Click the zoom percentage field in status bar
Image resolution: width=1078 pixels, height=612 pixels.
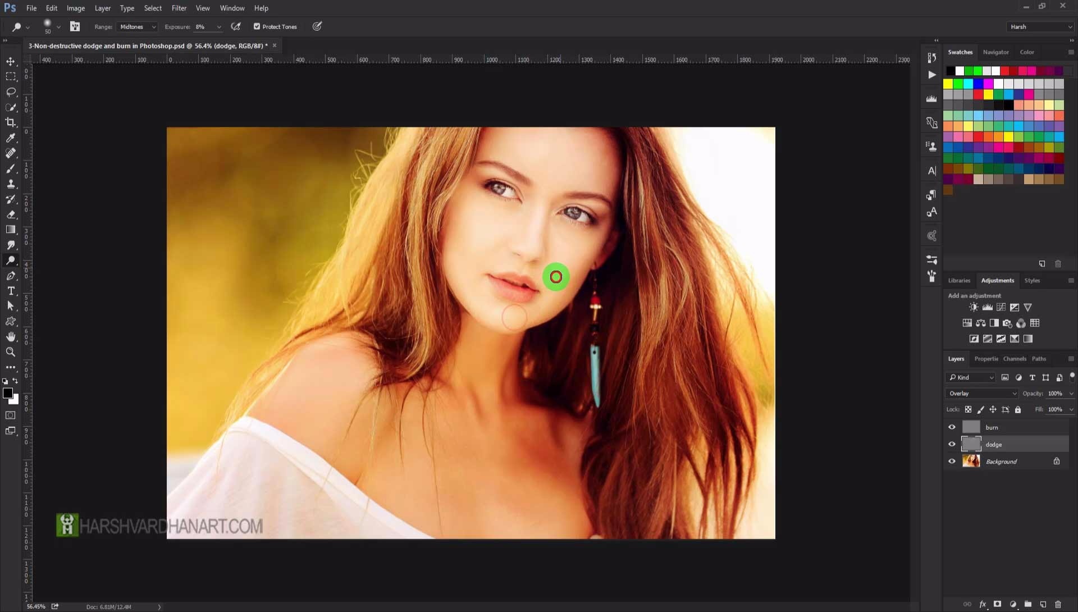pos(36,606)
